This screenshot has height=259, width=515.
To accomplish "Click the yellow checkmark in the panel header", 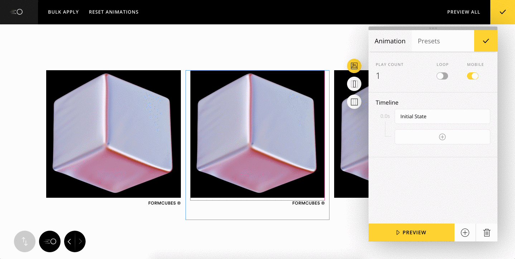I will [486, 41].
